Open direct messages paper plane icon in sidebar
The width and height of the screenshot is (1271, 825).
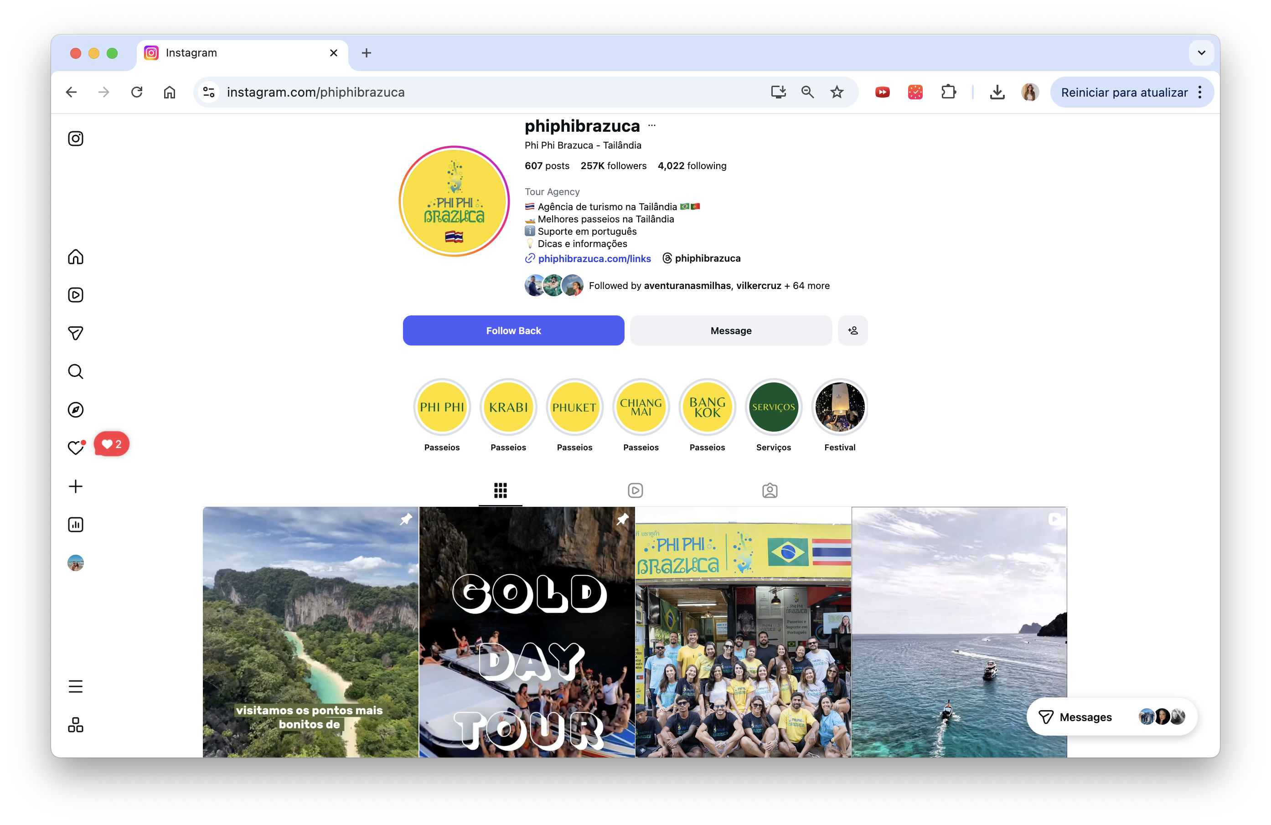click(x=75, y=333)
